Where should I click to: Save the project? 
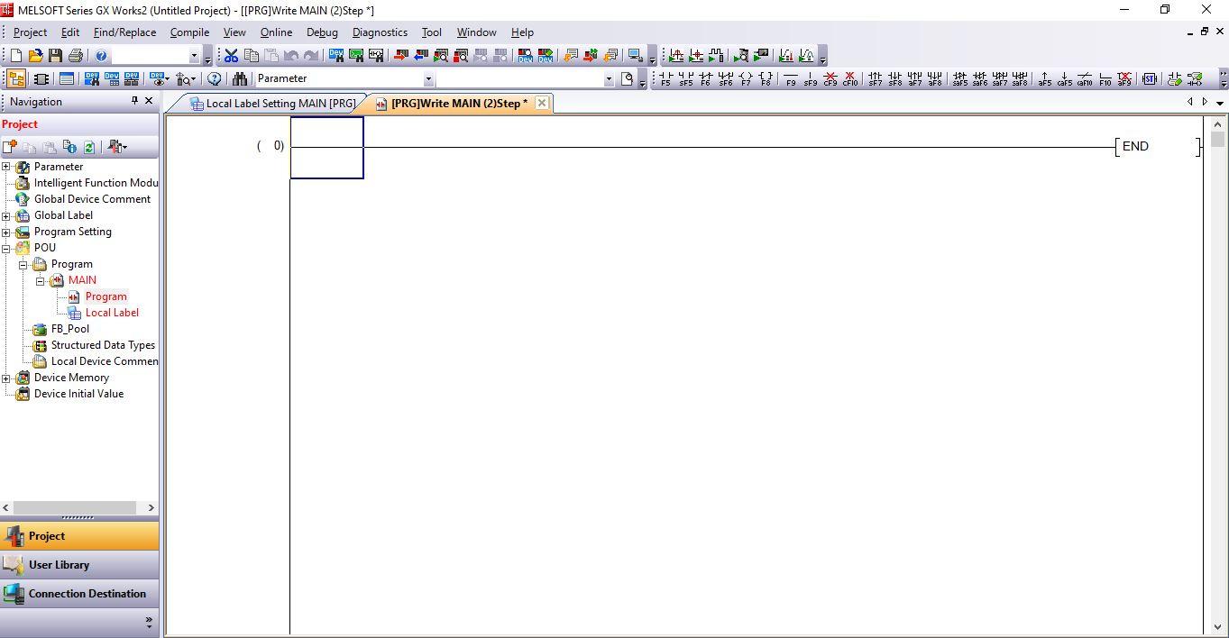(x=54, y=55)
